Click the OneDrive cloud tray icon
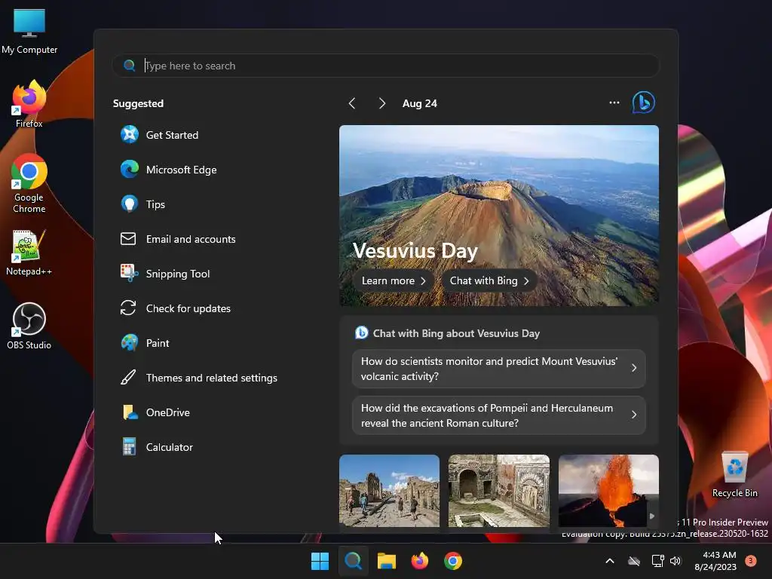 (x=634, y=561)
